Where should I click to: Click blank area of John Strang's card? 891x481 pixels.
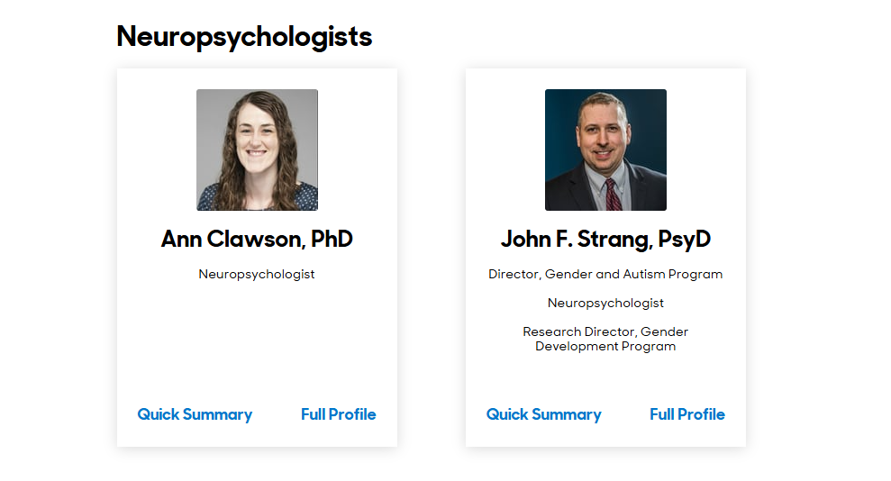tap(605, 378)
